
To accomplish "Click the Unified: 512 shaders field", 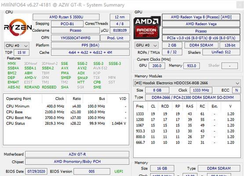I will pyautogui.click(x=221, y=52).
